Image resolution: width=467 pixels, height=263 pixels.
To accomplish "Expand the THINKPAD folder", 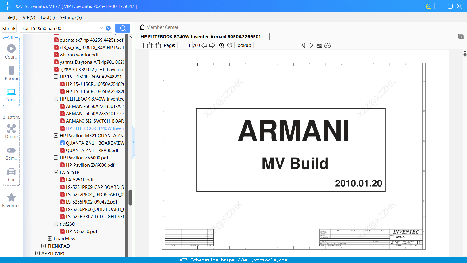I will 44,246.
